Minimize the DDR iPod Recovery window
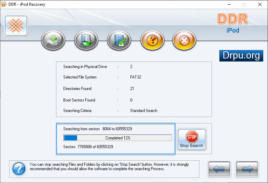 click(x=229, y=4)
